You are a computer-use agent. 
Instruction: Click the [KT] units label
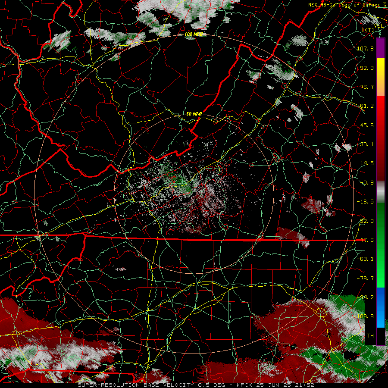tap(368, 30)
